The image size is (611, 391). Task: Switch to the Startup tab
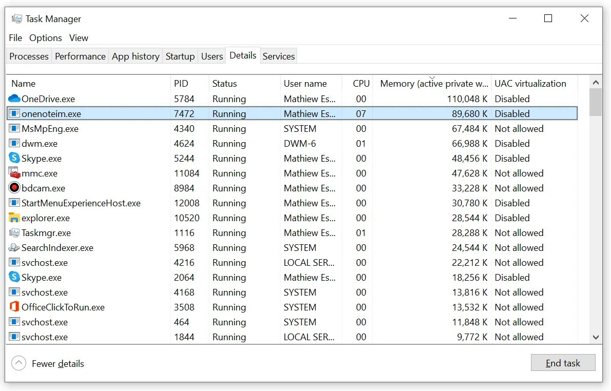click(180, 56)
